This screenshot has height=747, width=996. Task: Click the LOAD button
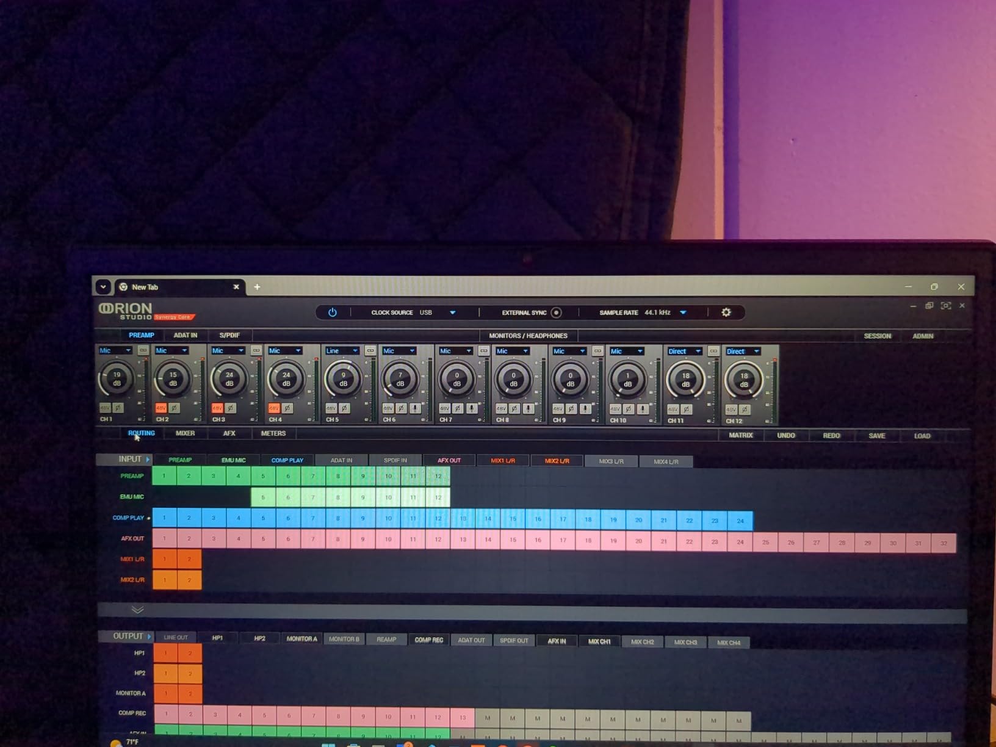[x=922, y=436]
